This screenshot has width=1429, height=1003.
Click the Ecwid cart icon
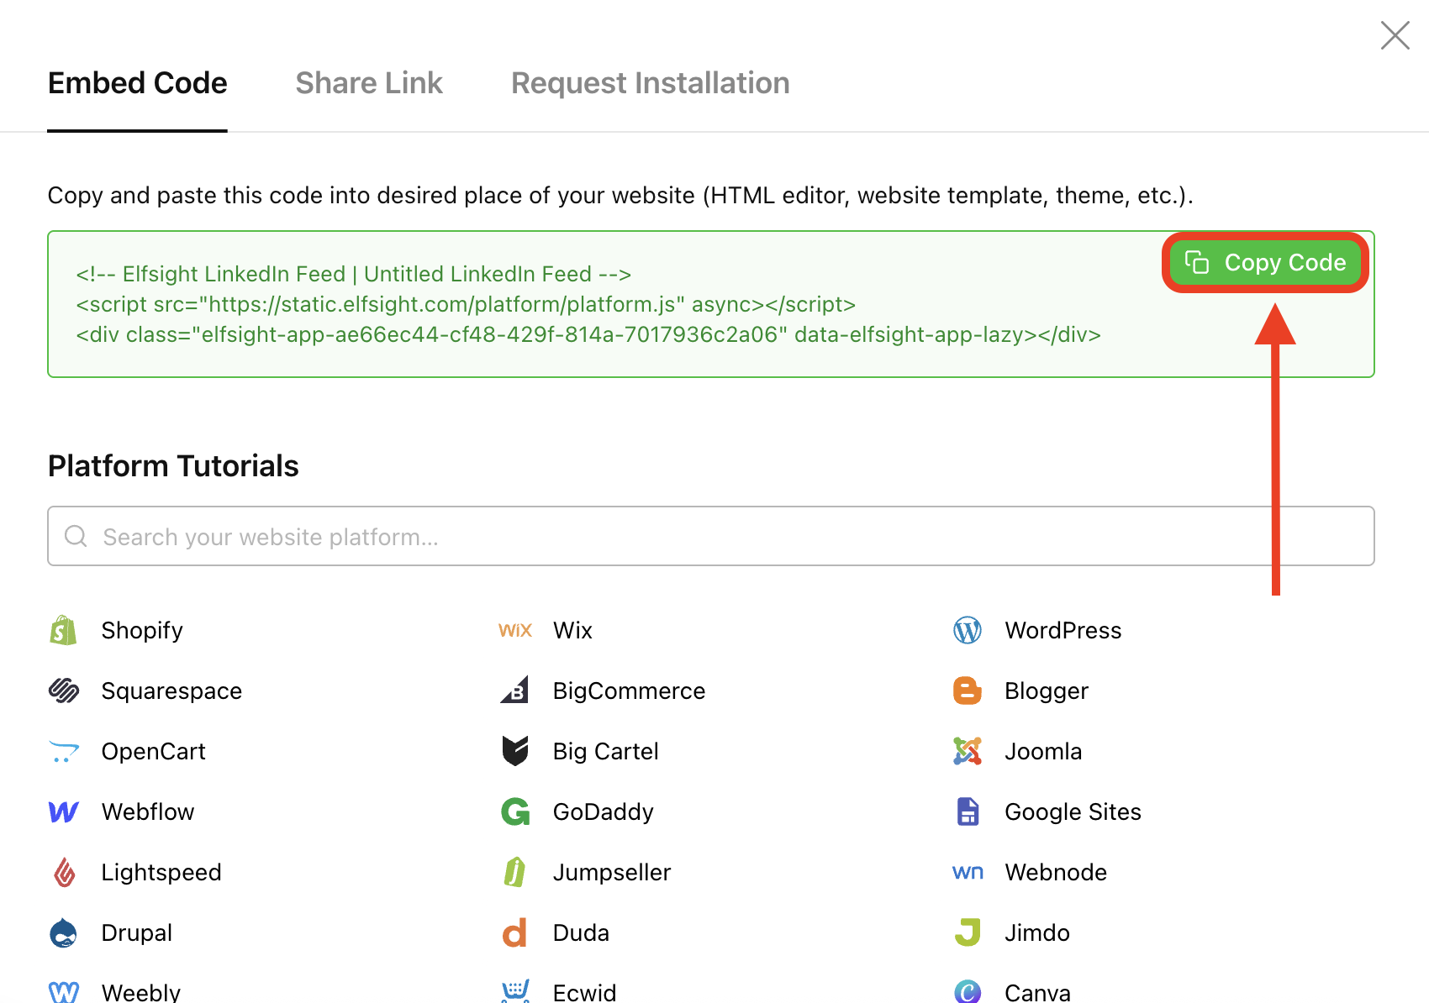point(515,991)
